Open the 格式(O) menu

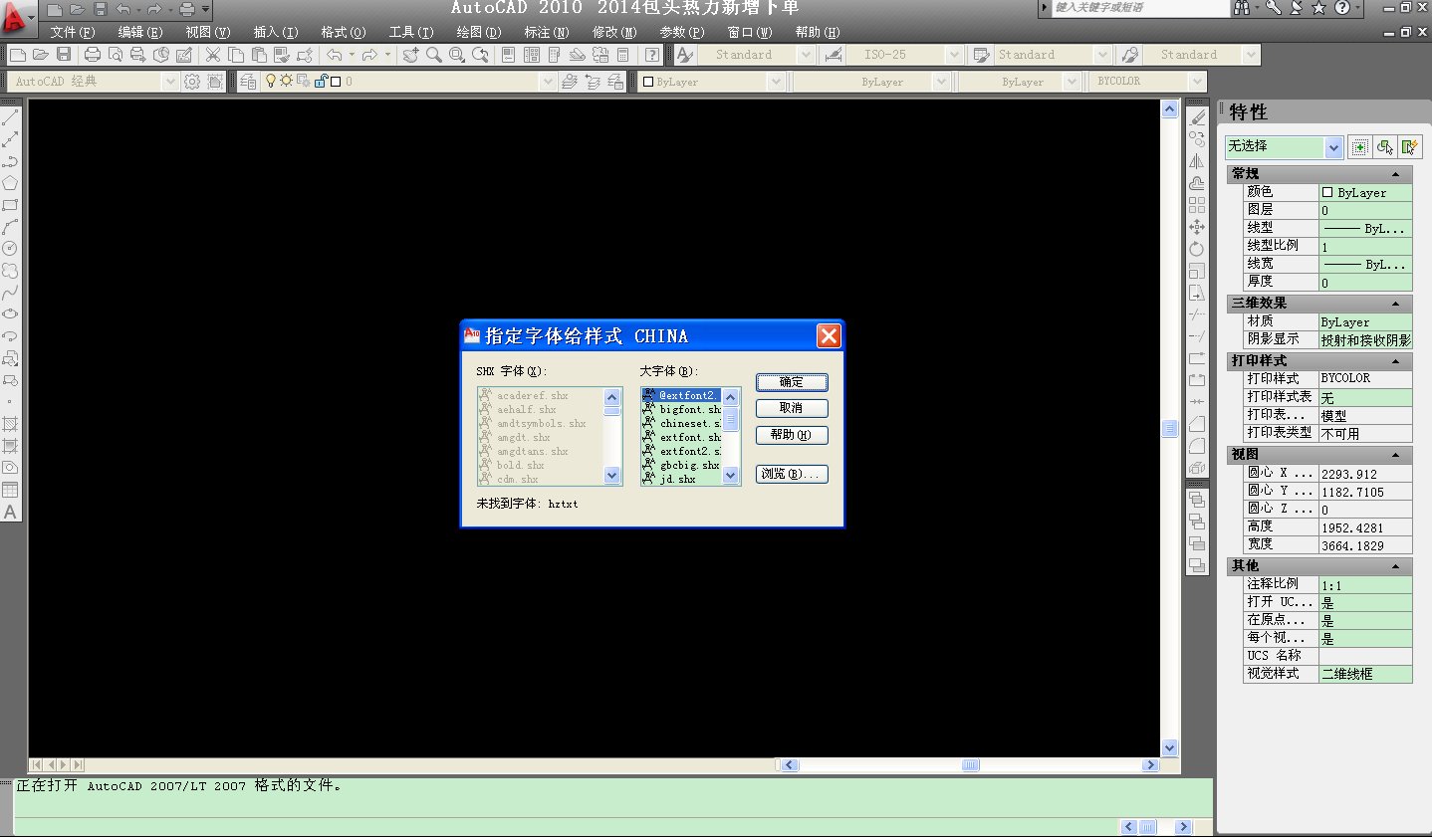343,32
